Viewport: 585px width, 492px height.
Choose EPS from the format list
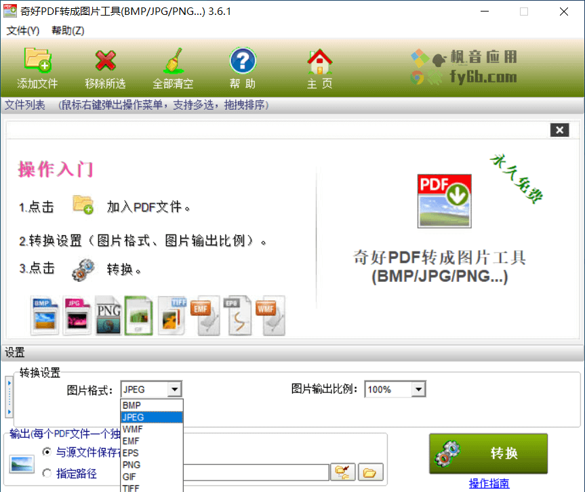152,453
